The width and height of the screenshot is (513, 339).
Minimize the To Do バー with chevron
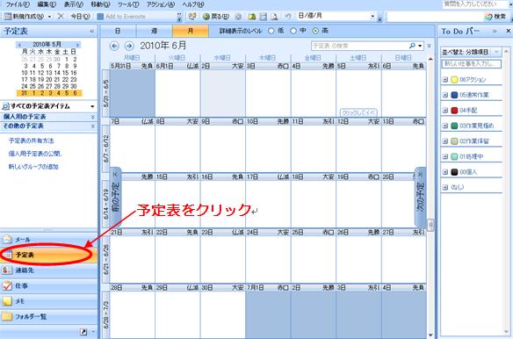coord(495,31)
